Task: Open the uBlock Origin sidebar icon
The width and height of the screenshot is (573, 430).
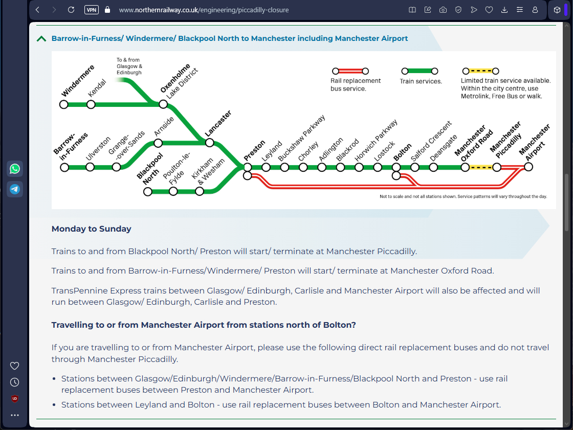Action: [15, 398]
